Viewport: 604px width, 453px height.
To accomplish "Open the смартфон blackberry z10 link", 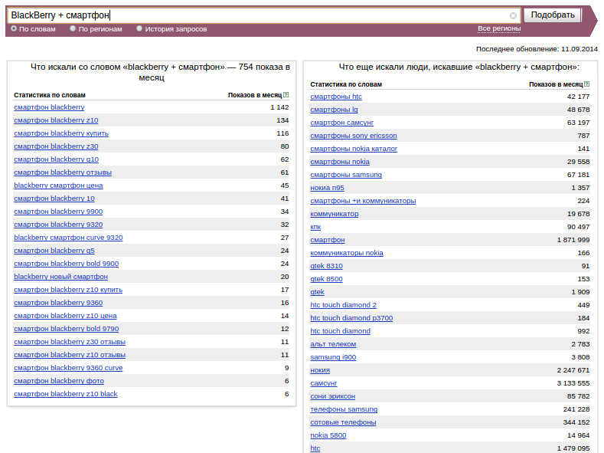I will 56,120.
